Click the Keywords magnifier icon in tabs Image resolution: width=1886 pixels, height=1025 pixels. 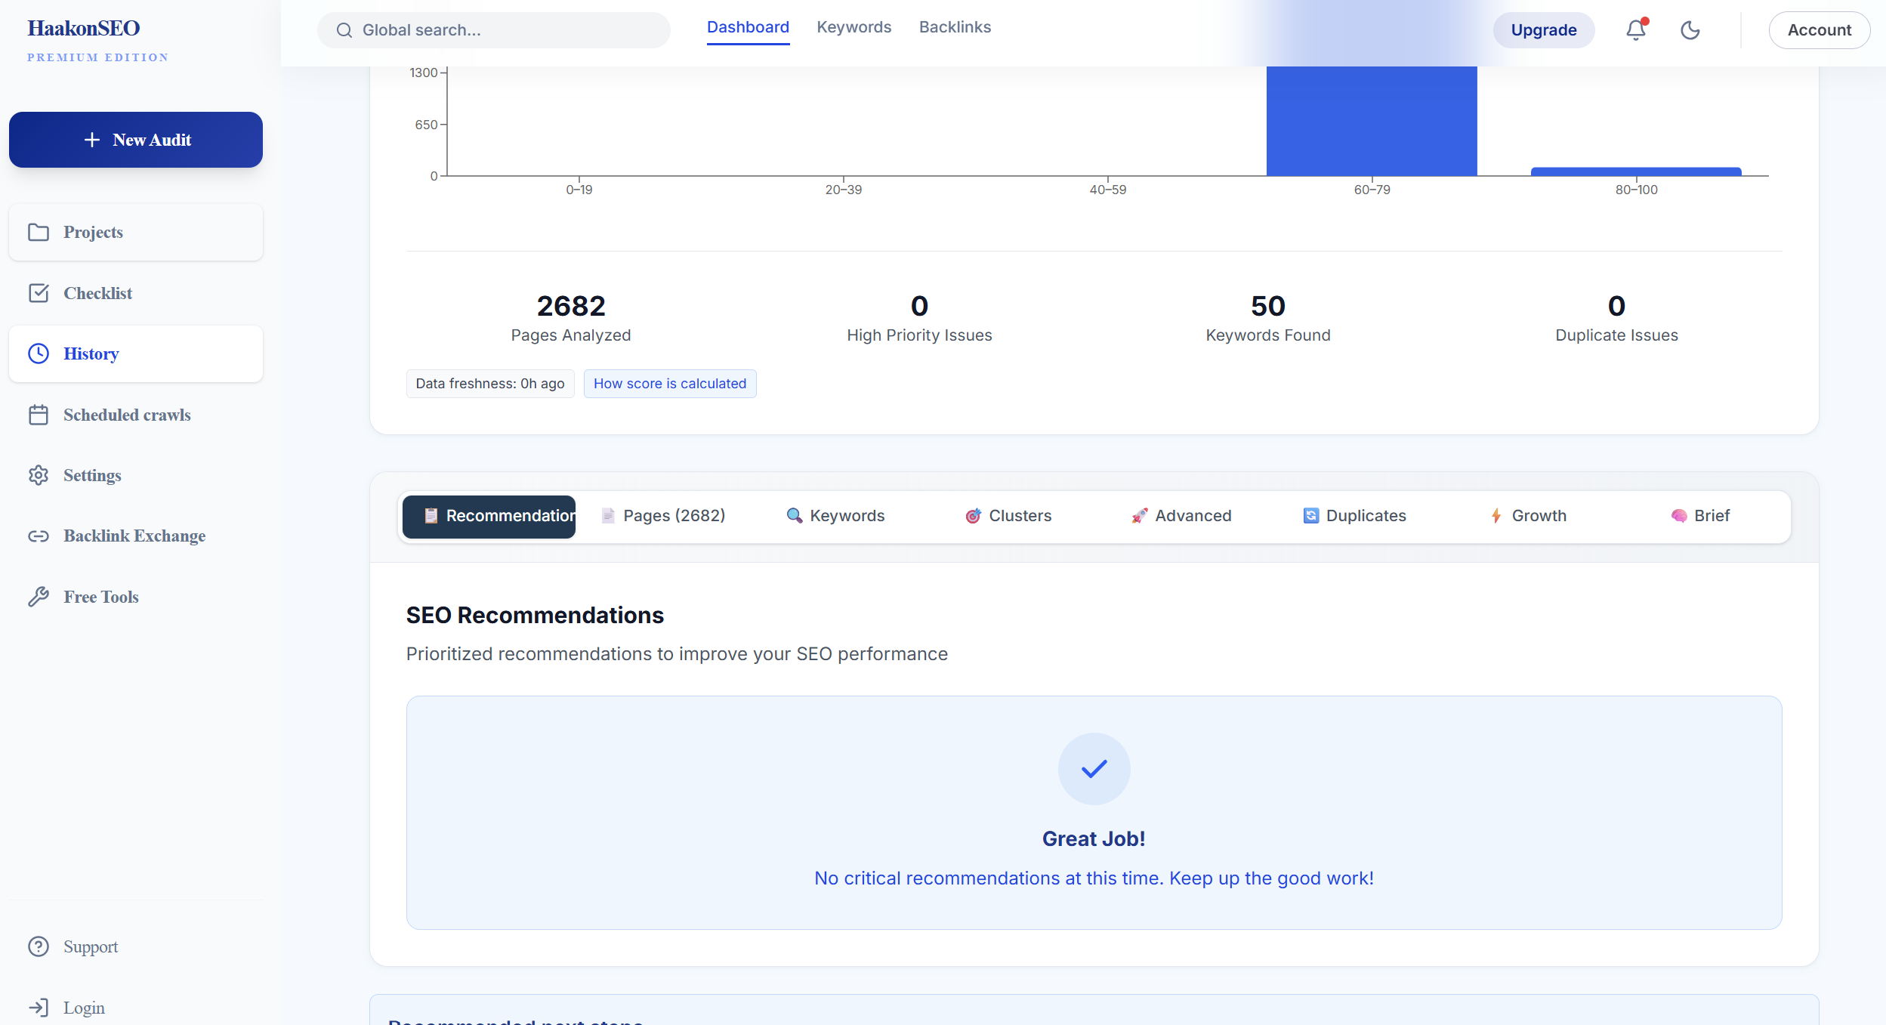(795, 516)
